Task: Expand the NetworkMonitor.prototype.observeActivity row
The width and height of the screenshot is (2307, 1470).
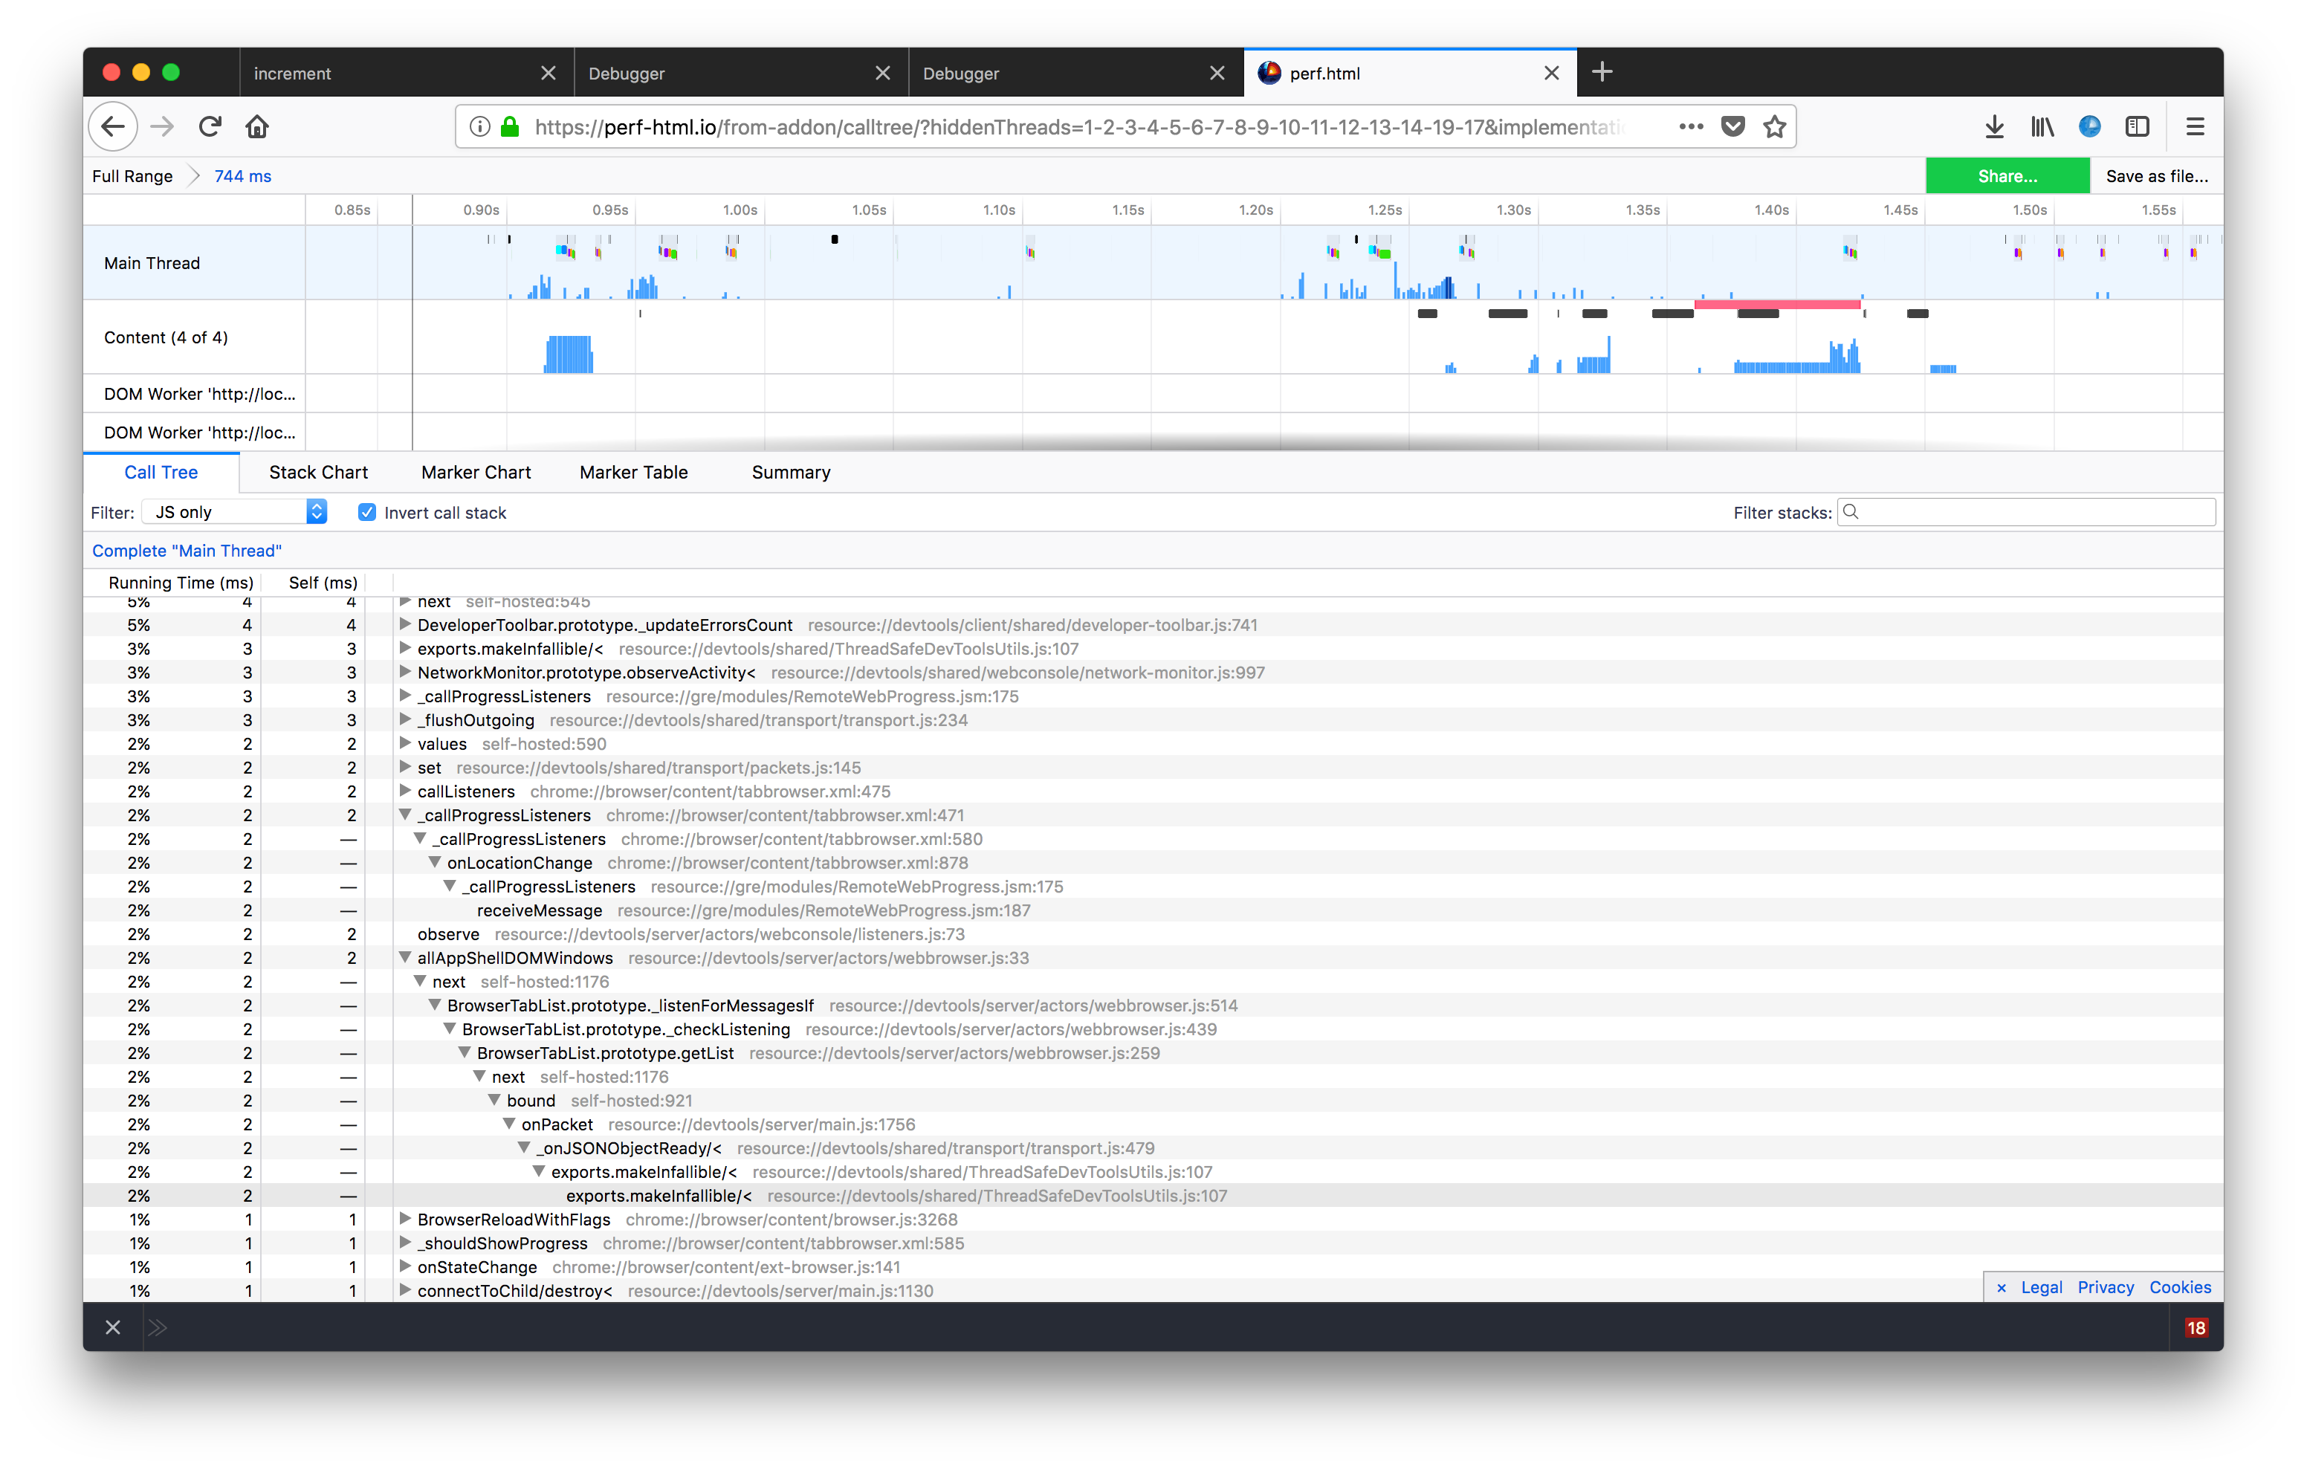Action: tap(405, 672)
